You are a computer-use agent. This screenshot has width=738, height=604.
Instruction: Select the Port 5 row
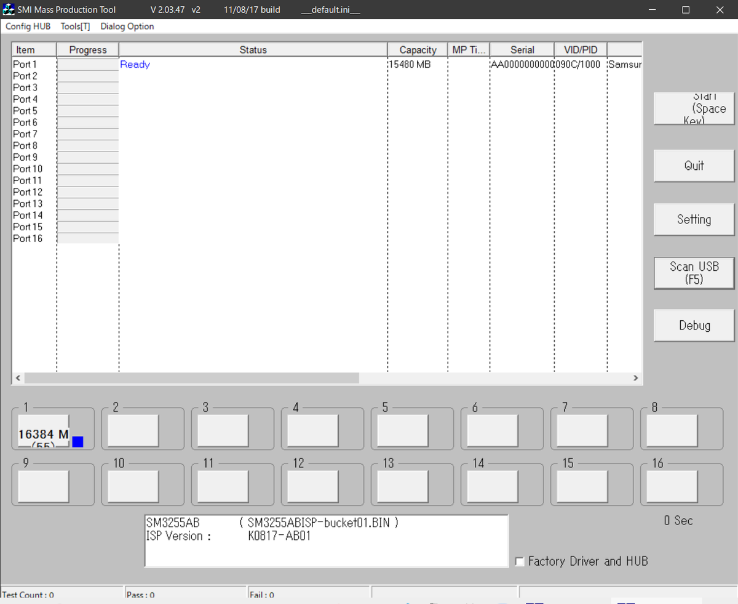point(327,111)
